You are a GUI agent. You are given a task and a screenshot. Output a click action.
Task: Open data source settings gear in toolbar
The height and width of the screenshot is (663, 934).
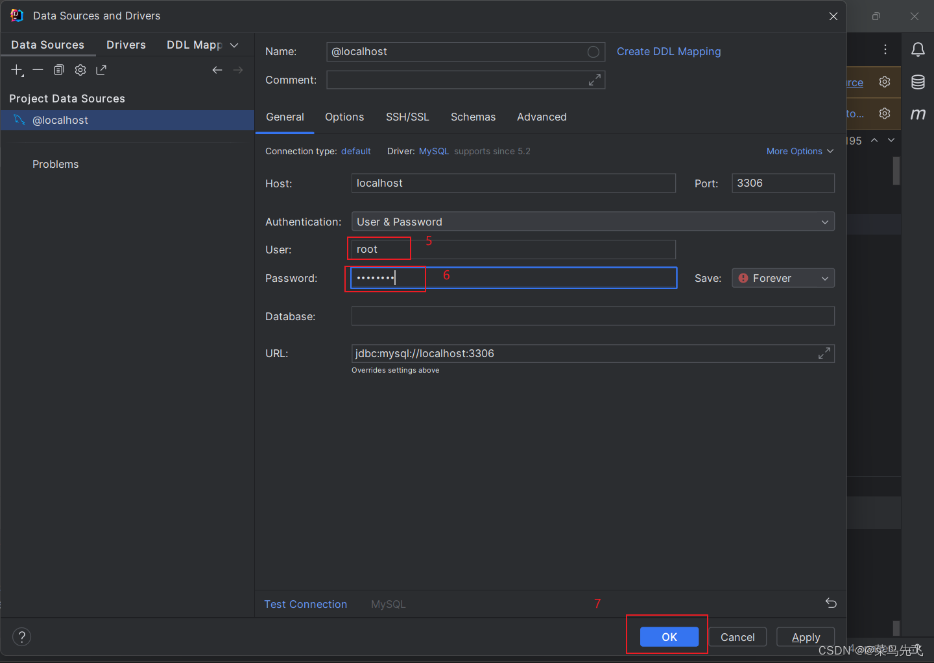click(x=80, y=70)
